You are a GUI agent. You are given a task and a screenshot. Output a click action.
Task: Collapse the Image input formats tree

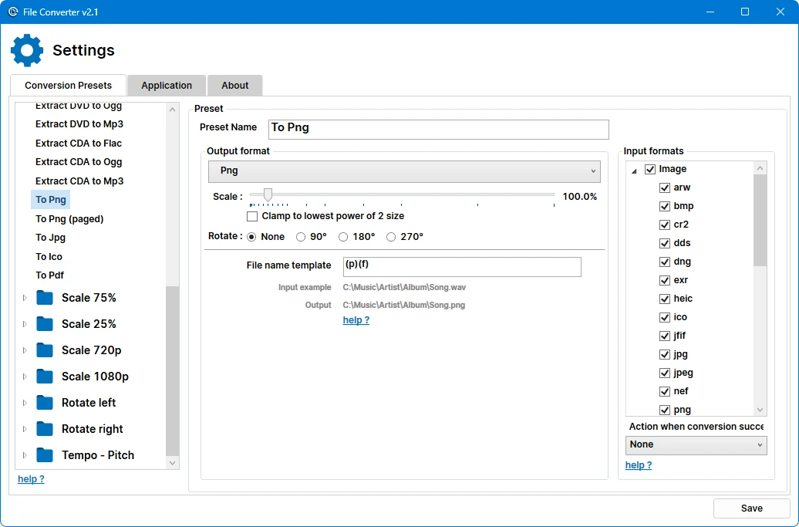[x=634, y=170]
